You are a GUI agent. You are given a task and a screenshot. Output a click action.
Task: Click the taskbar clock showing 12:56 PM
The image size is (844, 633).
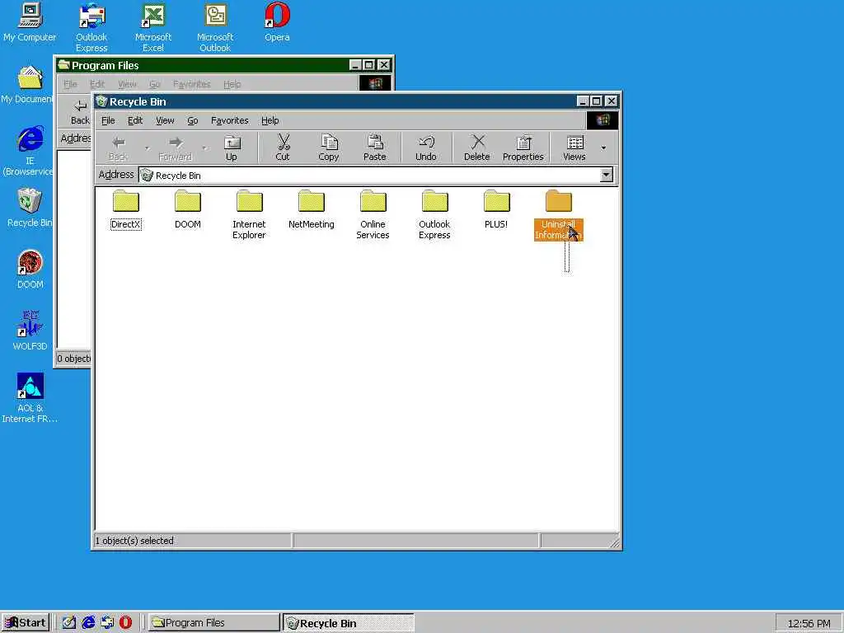[x=809, y=623]
